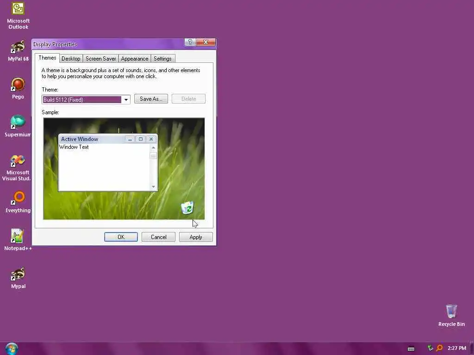
Task: Open the Appearance tab
Action: point(135,59)
